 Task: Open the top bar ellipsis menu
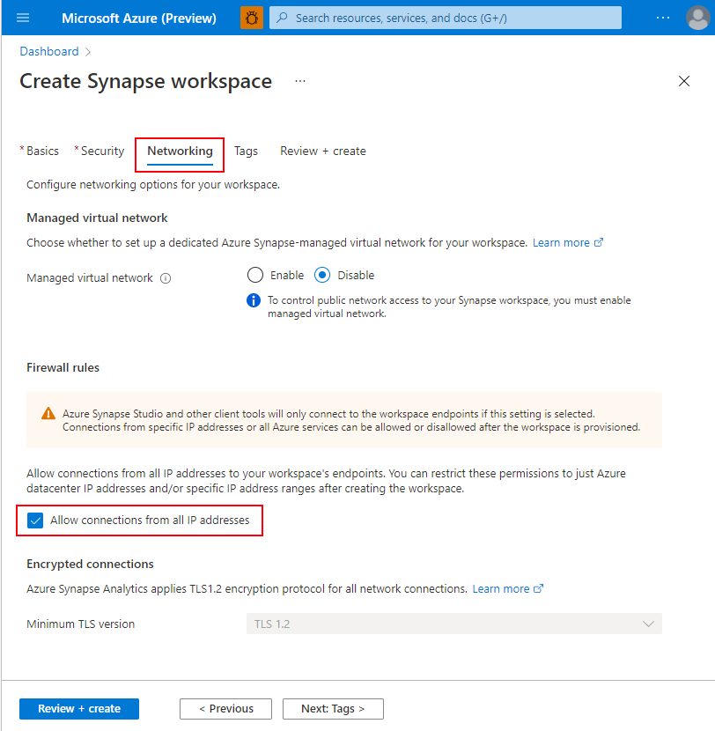click(x=663, y=18)
